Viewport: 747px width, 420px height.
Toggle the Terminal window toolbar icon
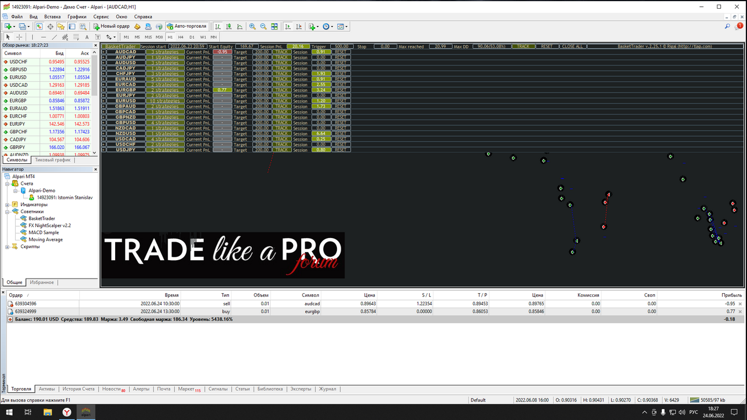coord(72,26)
